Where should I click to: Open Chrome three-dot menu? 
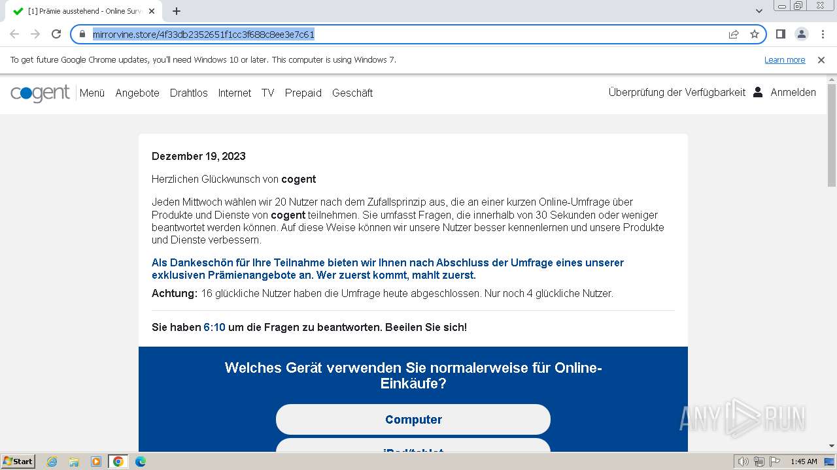click(x=823, y=34)
